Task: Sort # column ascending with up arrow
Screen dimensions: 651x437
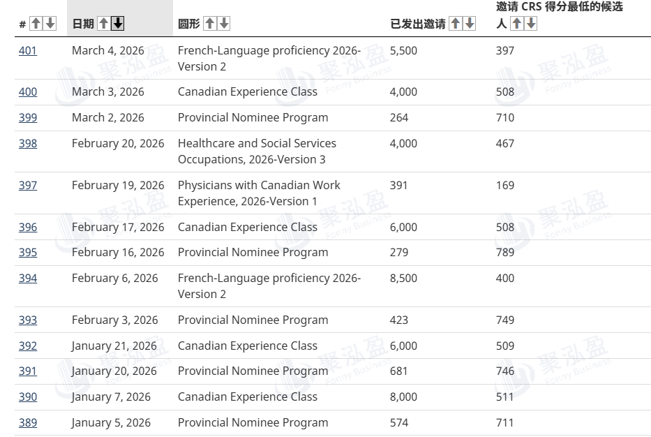Action: coord(36,24)
